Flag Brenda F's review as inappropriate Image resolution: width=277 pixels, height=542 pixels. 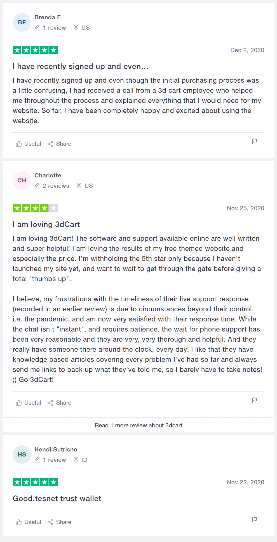[x=254, y=141]
